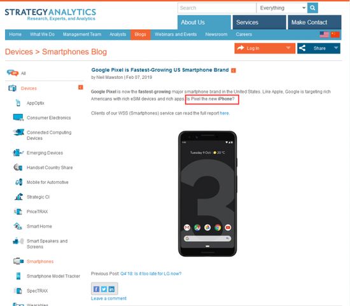350x306 pixels.
Task: Go to Webinars and Events menu
Action: tap(176, 34)
